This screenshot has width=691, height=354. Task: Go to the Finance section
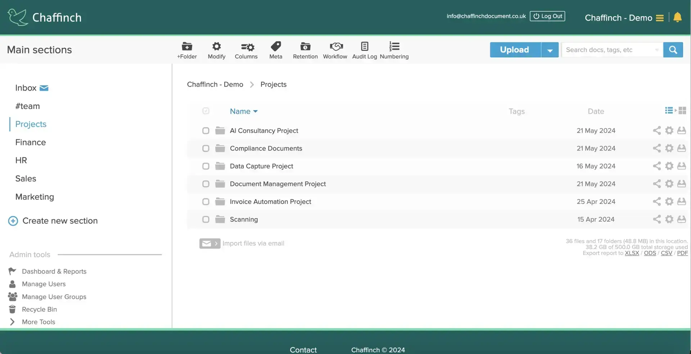coord(31,142)
